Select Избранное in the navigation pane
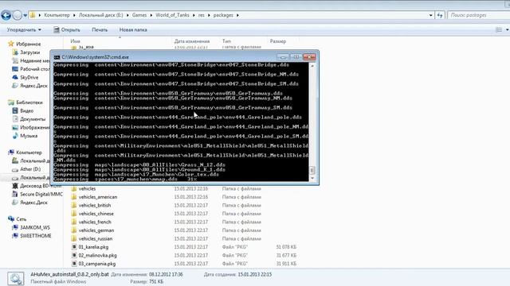This screenshot has height=286, width=510. (29, 44)
